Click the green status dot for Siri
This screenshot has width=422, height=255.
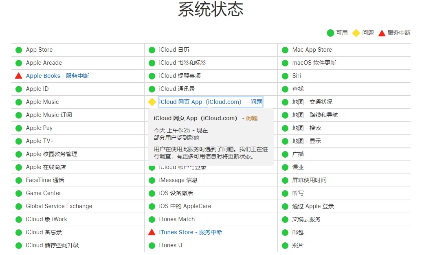(x=285, y=76)
